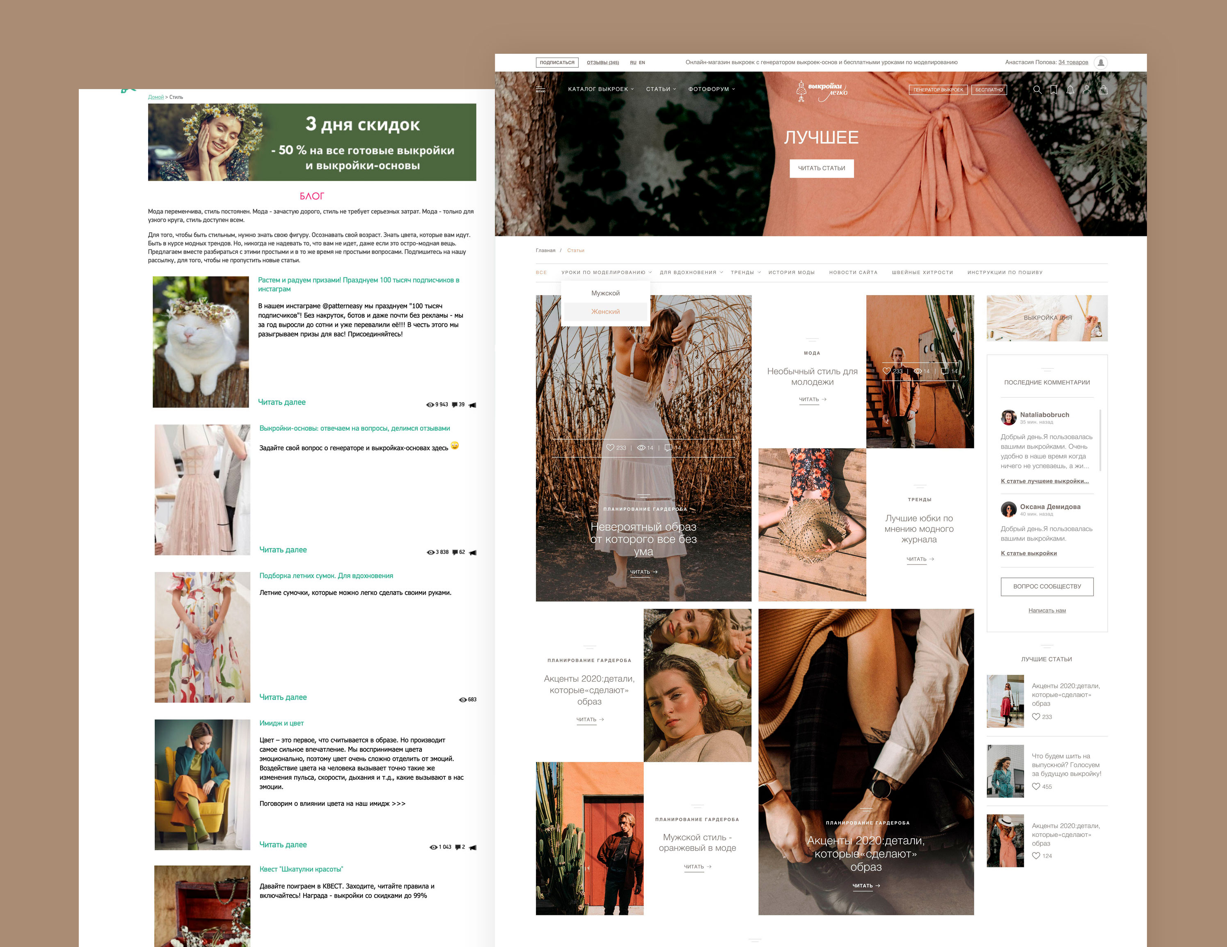Open the shopping bag cart icon
The image size is (1227, 947).
[x=1103, y=89]
